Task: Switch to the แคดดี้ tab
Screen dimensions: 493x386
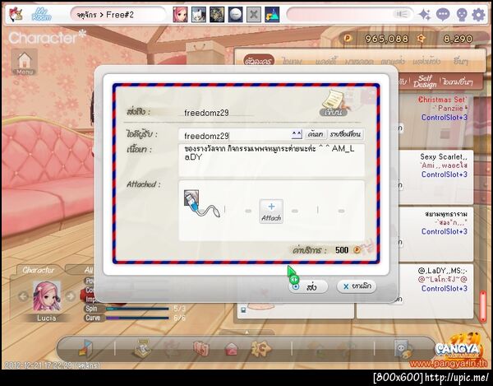Action: click(325, 61)
